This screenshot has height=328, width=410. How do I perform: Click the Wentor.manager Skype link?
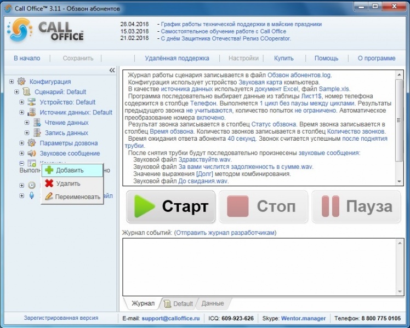point(303,318)
